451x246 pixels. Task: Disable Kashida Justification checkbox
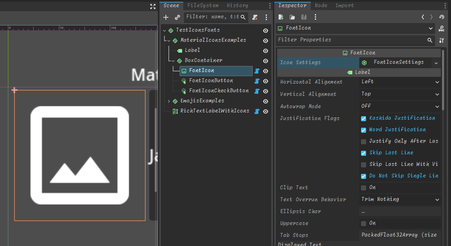364,119
